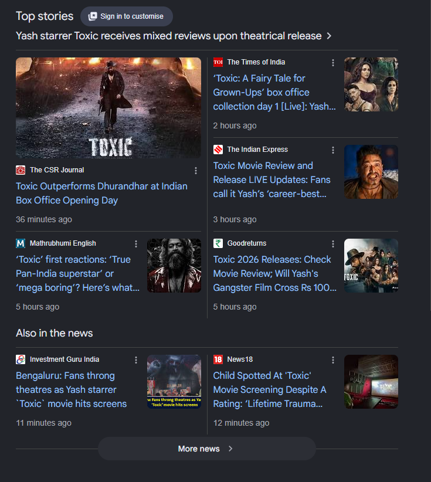Open three-dot menu for Mathrubhumi English story
431x482 pixels.
pos(136,244)
